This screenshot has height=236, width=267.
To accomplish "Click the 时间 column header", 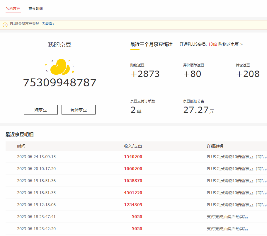I will point(21,146).
